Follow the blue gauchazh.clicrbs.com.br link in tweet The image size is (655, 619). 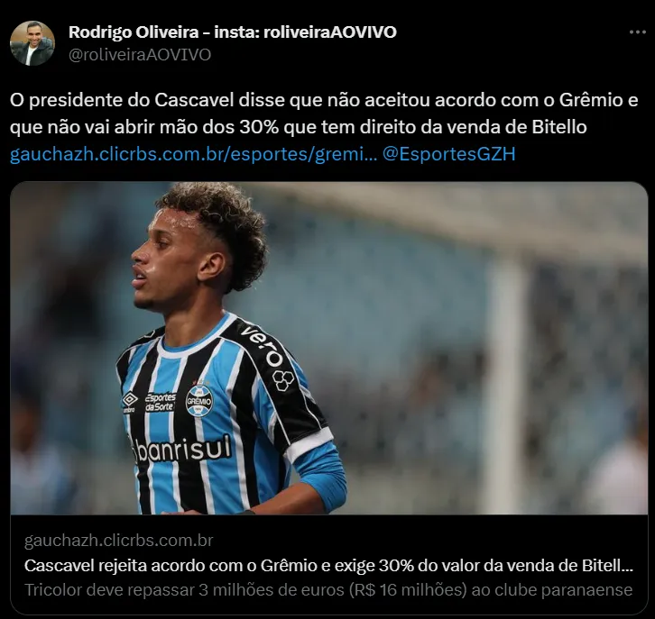click(x=193, y=154)
